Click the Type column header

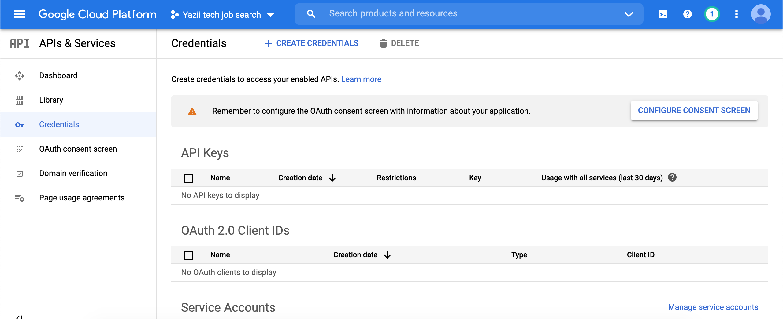[519, 255]
